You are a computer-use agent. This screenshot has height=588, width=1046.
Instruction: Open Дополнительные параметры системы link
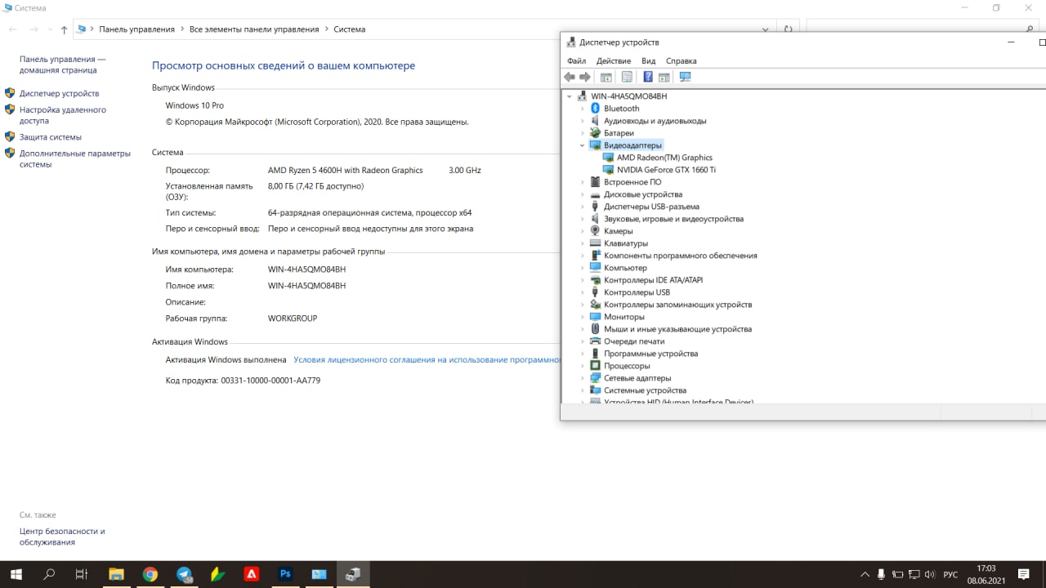tap(75, 158)
